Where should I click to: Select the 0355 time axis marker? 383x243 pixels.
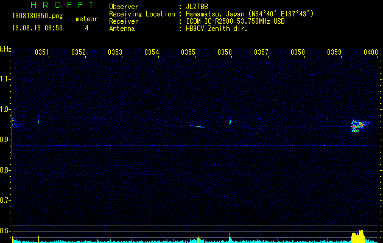tap(188, 52)
